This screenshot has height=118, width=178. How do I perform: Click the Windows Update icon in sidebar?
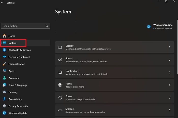click(x=4, y=113)
